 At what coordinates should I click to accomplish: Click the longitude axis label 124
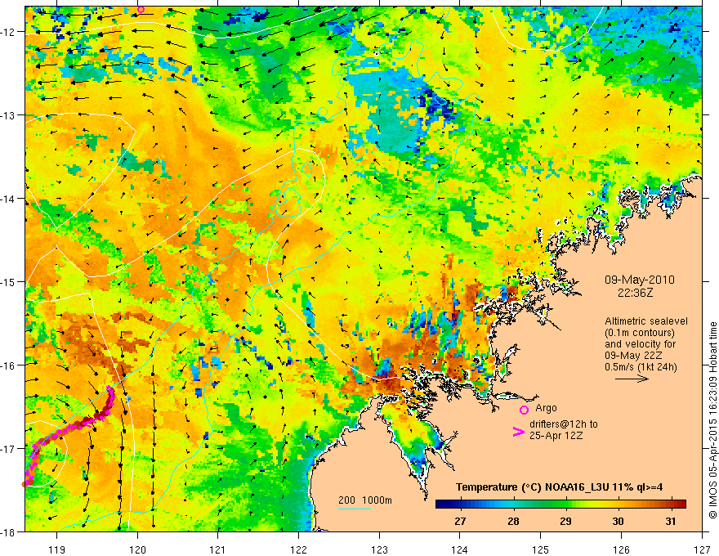click(x=460, y=549)
